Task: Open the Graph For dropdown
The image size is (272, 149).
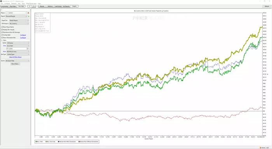Action: [x=19, y=21]
